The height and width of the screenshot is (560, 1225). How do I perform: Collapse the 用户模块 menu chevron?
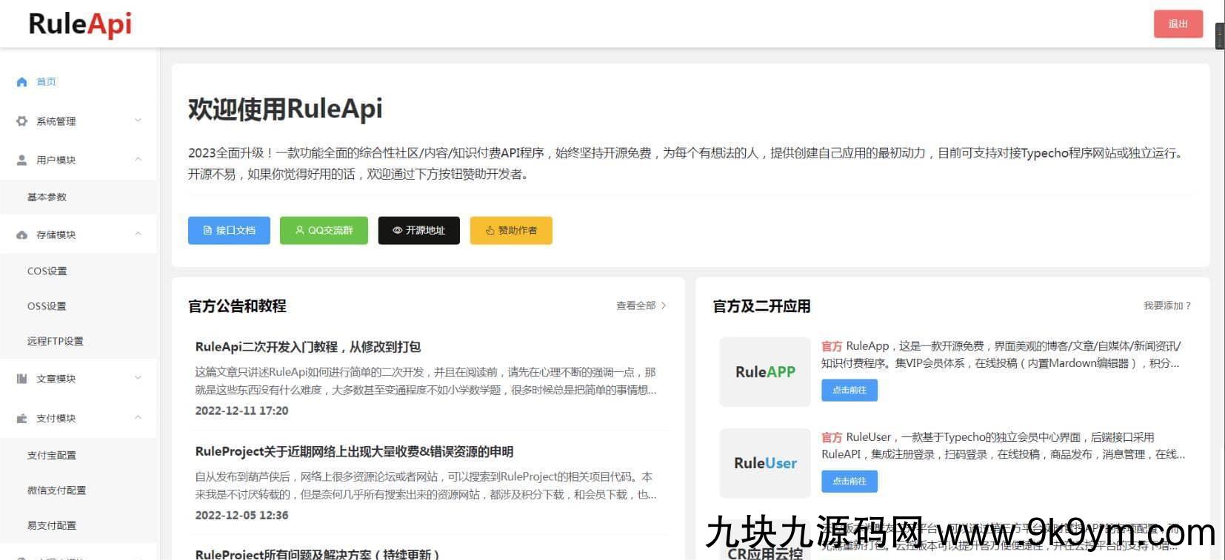click(138, 159)
